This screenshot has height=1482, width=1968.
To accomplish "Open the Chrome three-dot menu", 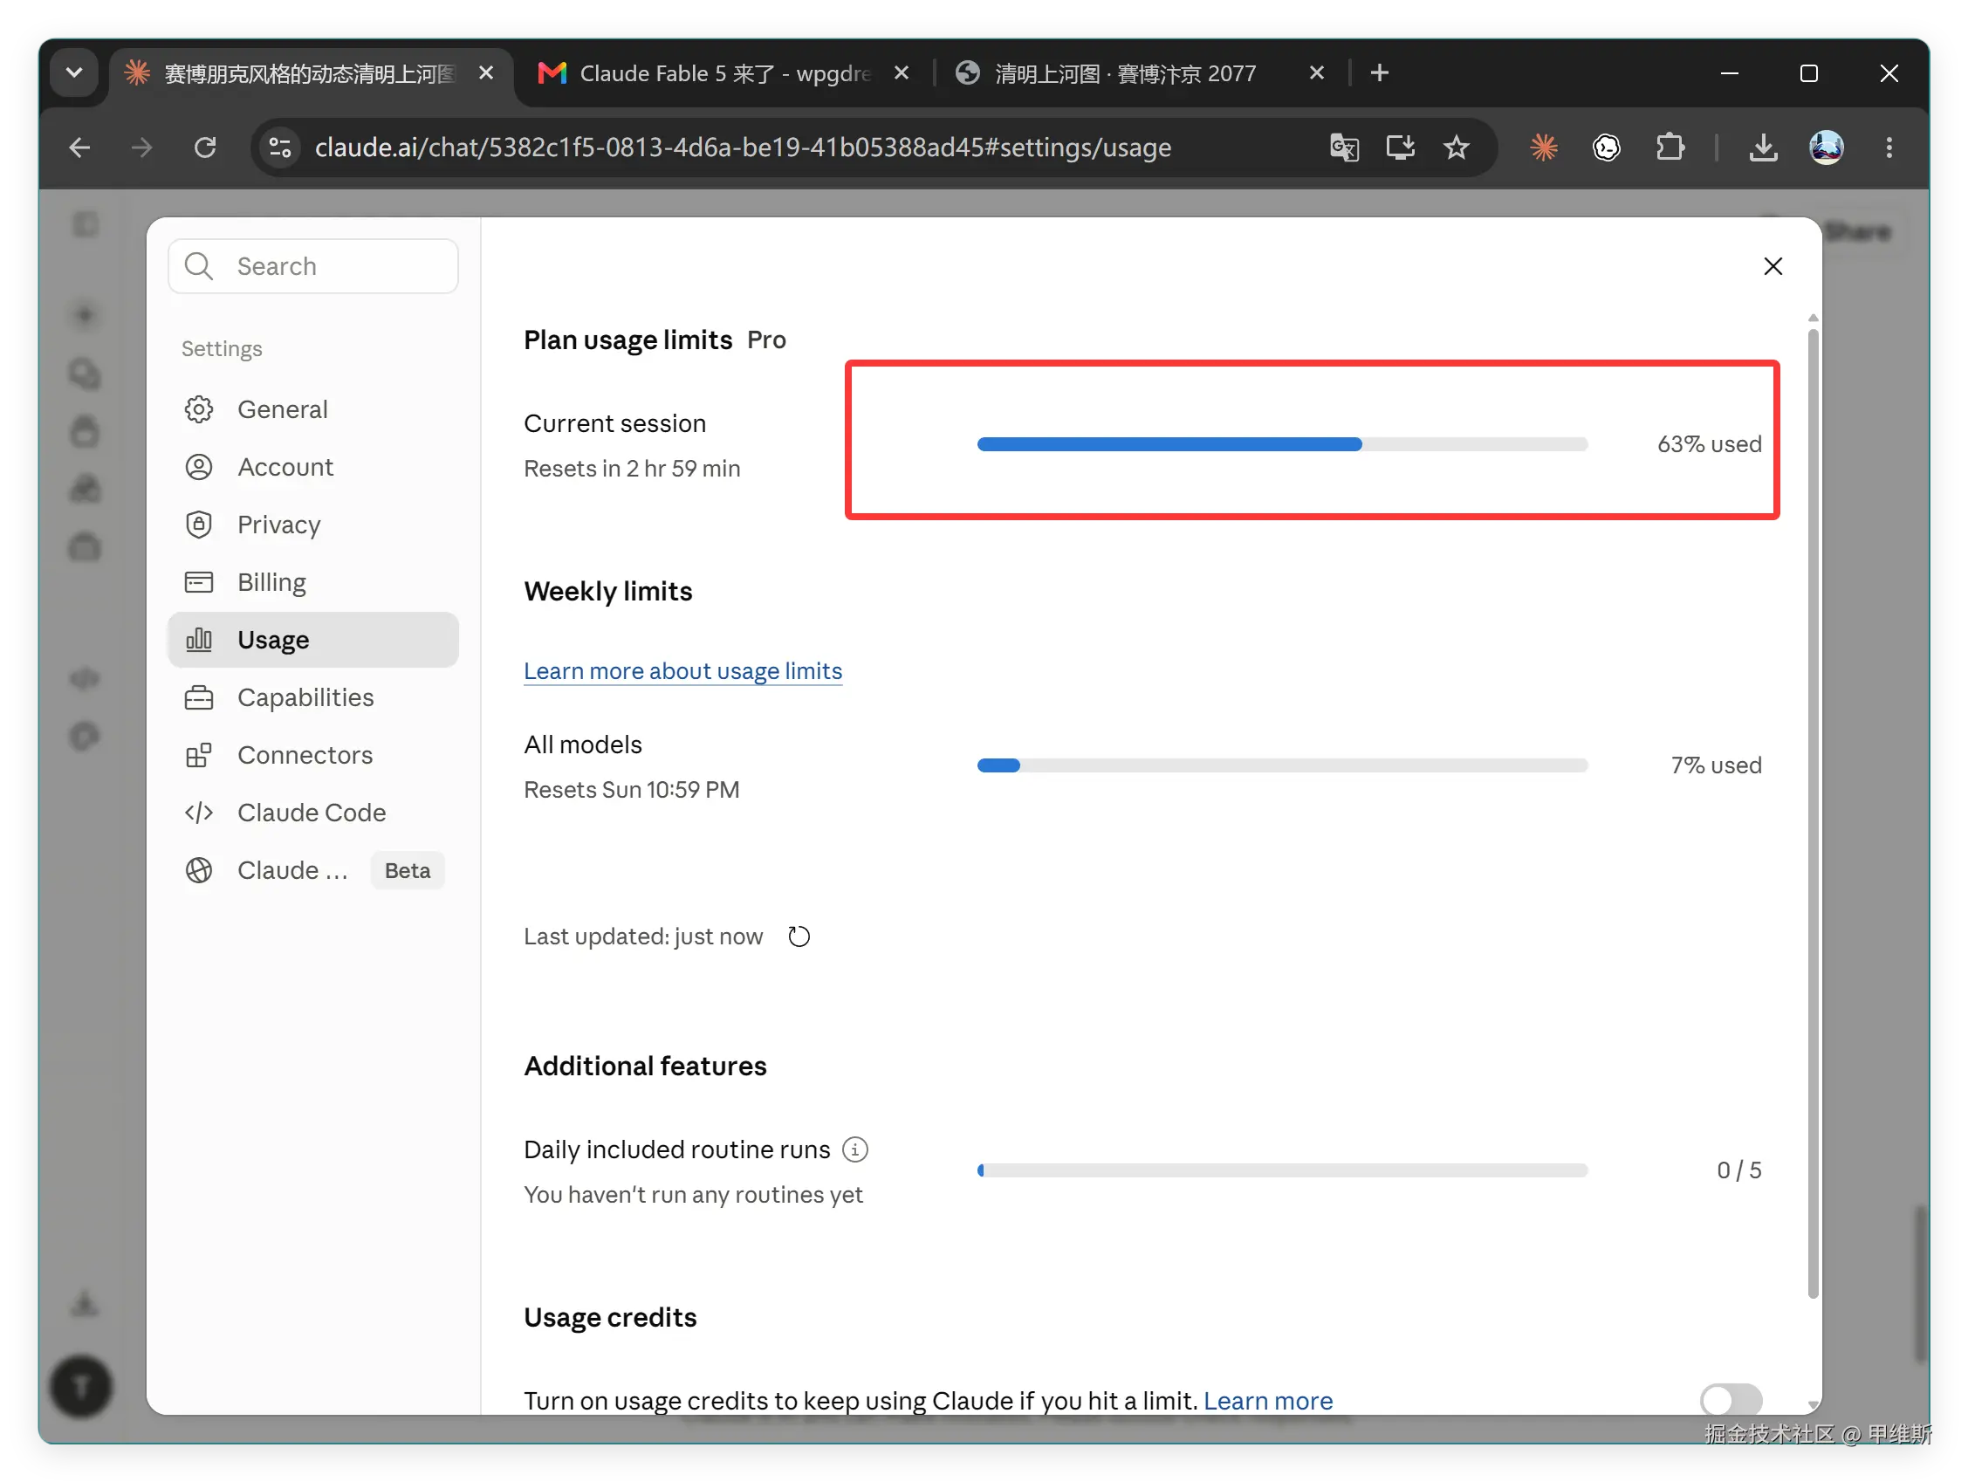I will pos(1889,148).
